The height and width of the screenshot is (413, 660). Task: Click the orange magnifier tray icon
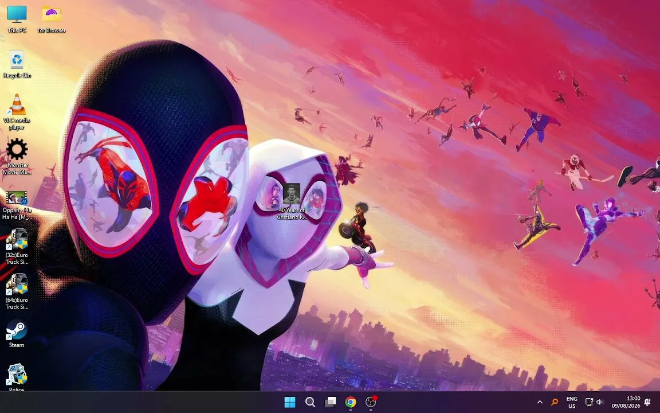point(555,402)
